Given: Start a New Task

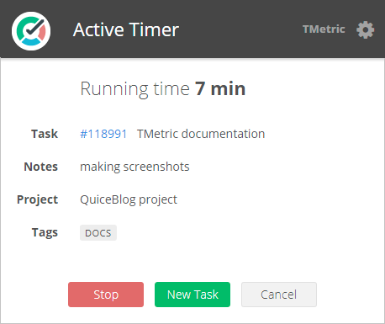Looking at the screenshot, I should [x=192, y=295].
